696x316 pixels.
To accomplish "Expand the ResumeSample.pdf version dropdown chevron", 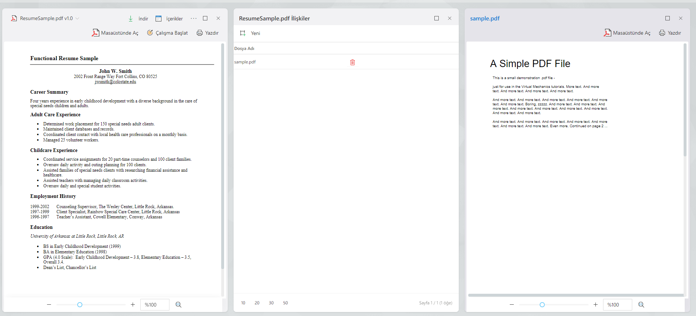I will 77,18.
